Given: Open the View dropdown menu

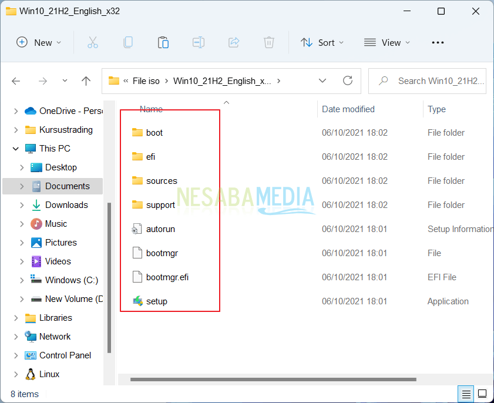Looking at the screenshot, I should 387,42.
